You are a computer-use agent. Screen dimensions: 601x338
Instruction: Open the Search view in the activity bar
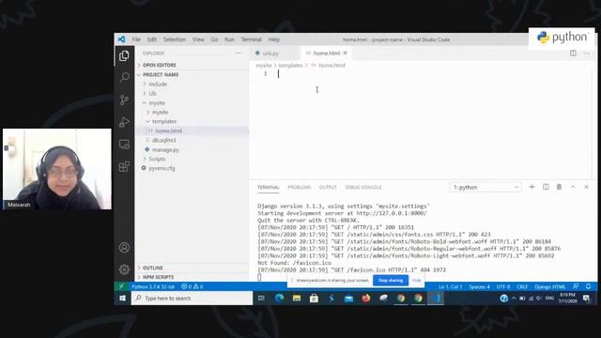coord(124,77)
